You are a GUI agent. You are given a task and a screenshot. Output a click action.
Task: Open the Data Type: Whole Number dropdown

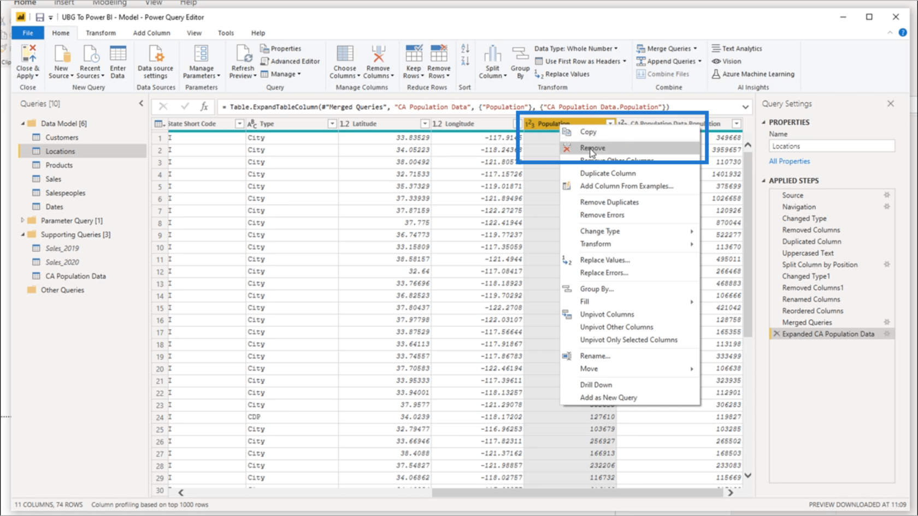point(576,49)
